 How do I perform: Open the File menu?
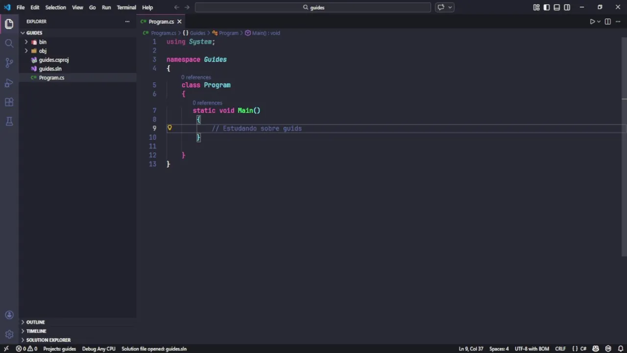click(x=21, y=7)
